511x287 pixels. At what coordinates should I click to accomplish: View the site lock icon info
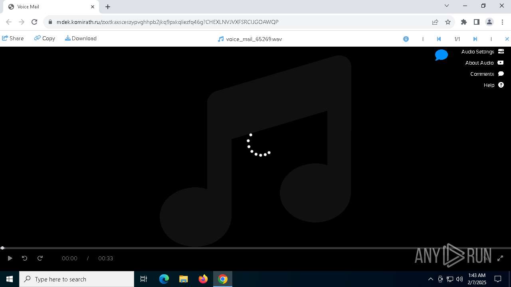coord(50,22)
